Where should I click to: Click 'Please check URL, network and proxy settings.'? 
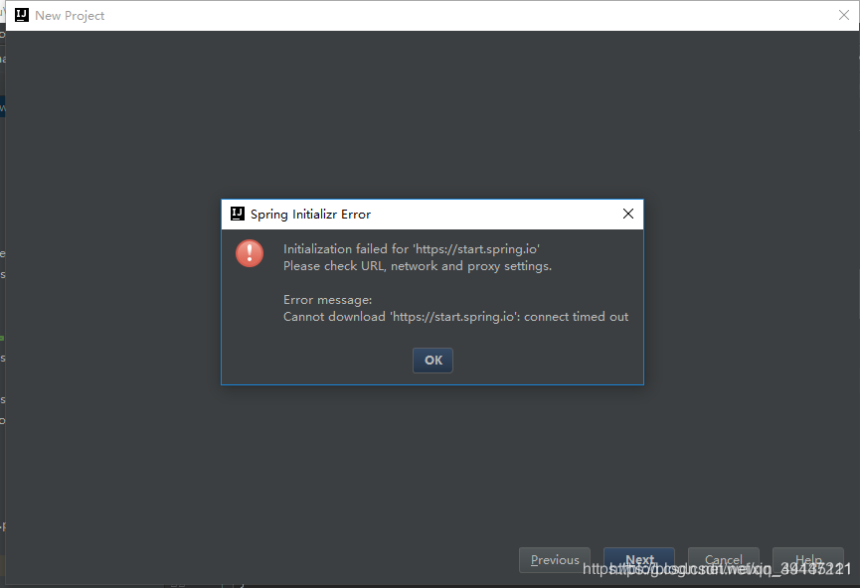[418, 266]
